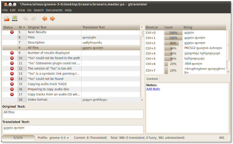
Task: Click the "Current: 8 (Translated)" status text
Action: [90, 138]
